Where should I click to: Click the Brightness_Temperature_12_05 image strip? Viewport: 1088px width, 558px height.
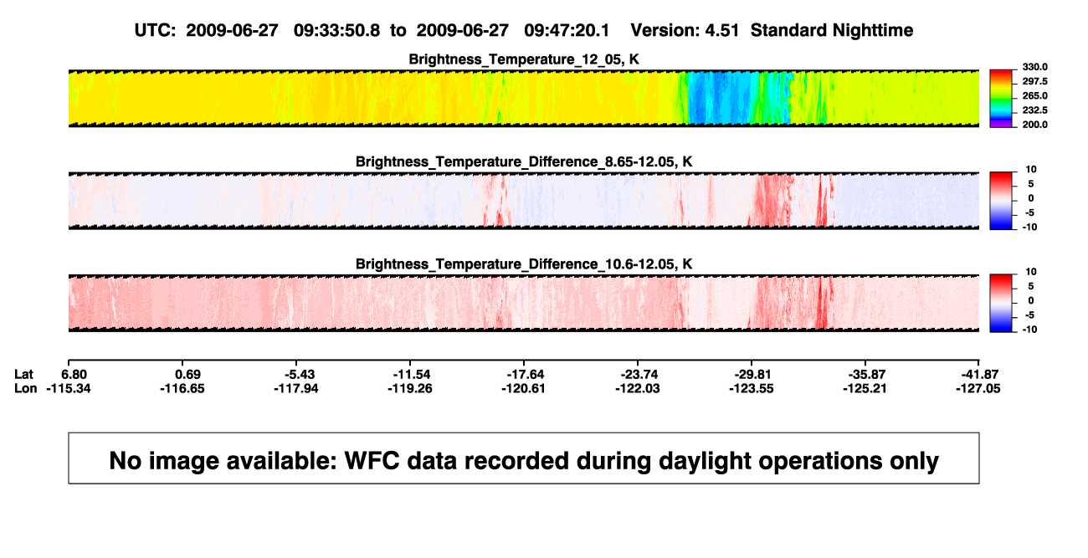click(524, 98)
